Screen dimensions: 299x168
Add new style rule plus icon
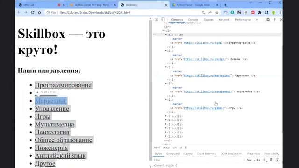(x=264, y=160)
